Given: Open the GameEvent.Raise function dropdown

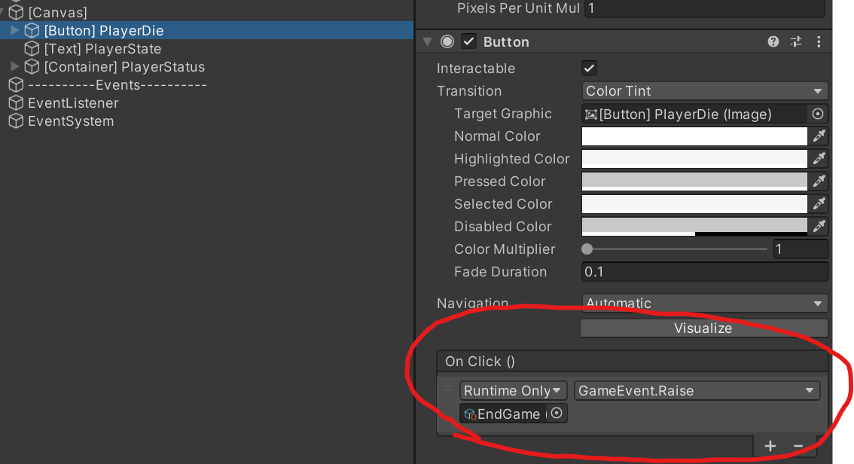Looking at the screenshot, I should (697, 390).
